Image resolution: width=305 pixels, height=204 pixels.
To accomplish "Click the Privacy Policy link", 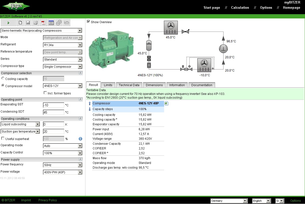I will (47, 200).
